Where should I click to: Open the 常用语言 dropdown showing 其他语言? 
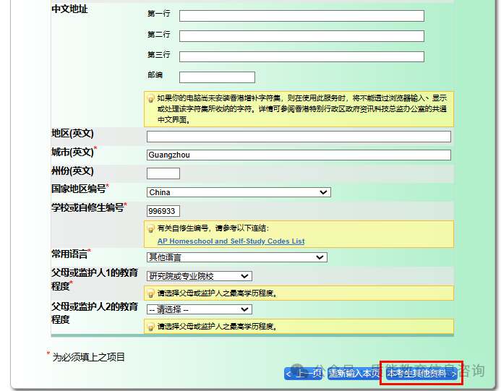[236, 257]
